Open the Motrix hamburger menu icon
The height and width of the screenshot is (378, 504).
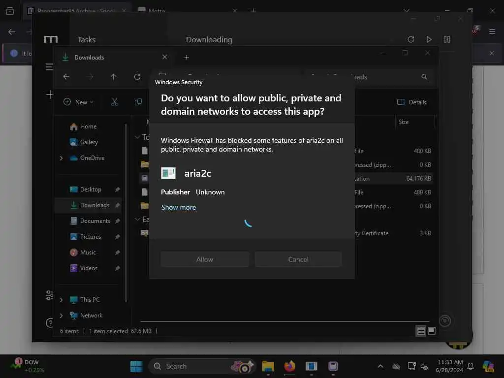click(x=49, y=67)
